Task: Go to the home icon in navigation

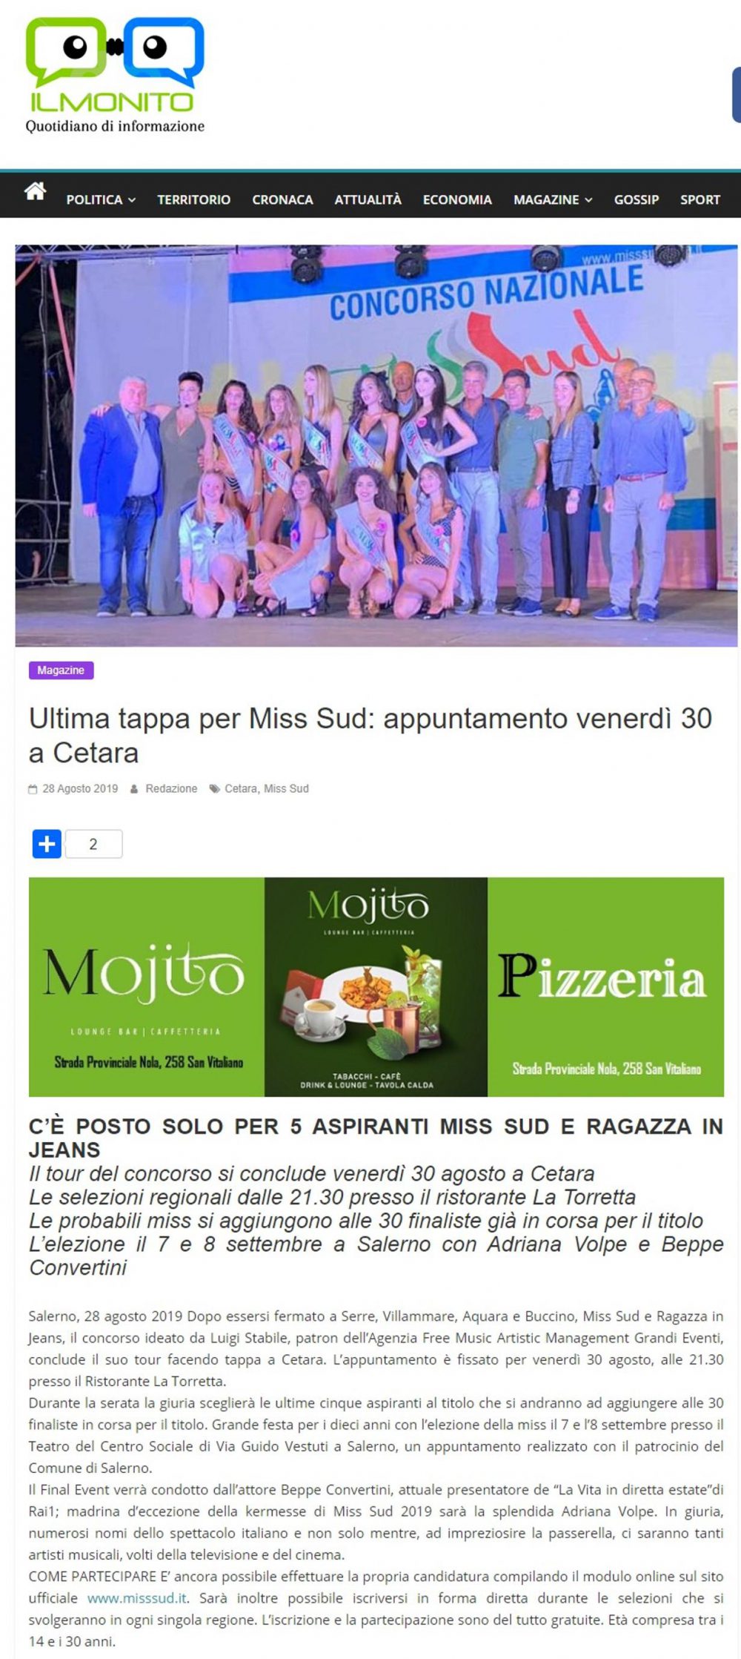Action: [x=35, y=191]
